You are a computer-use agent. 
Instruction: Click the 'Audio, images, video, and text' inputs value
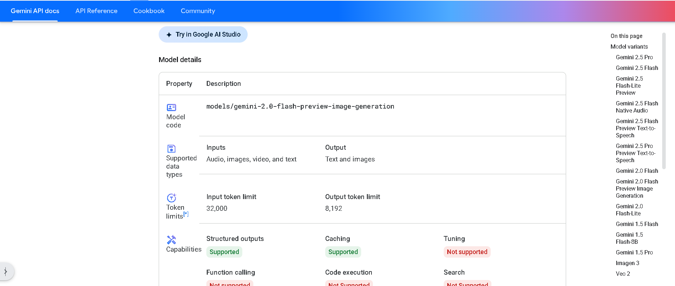pyautogui.click(x=251, y=159)
